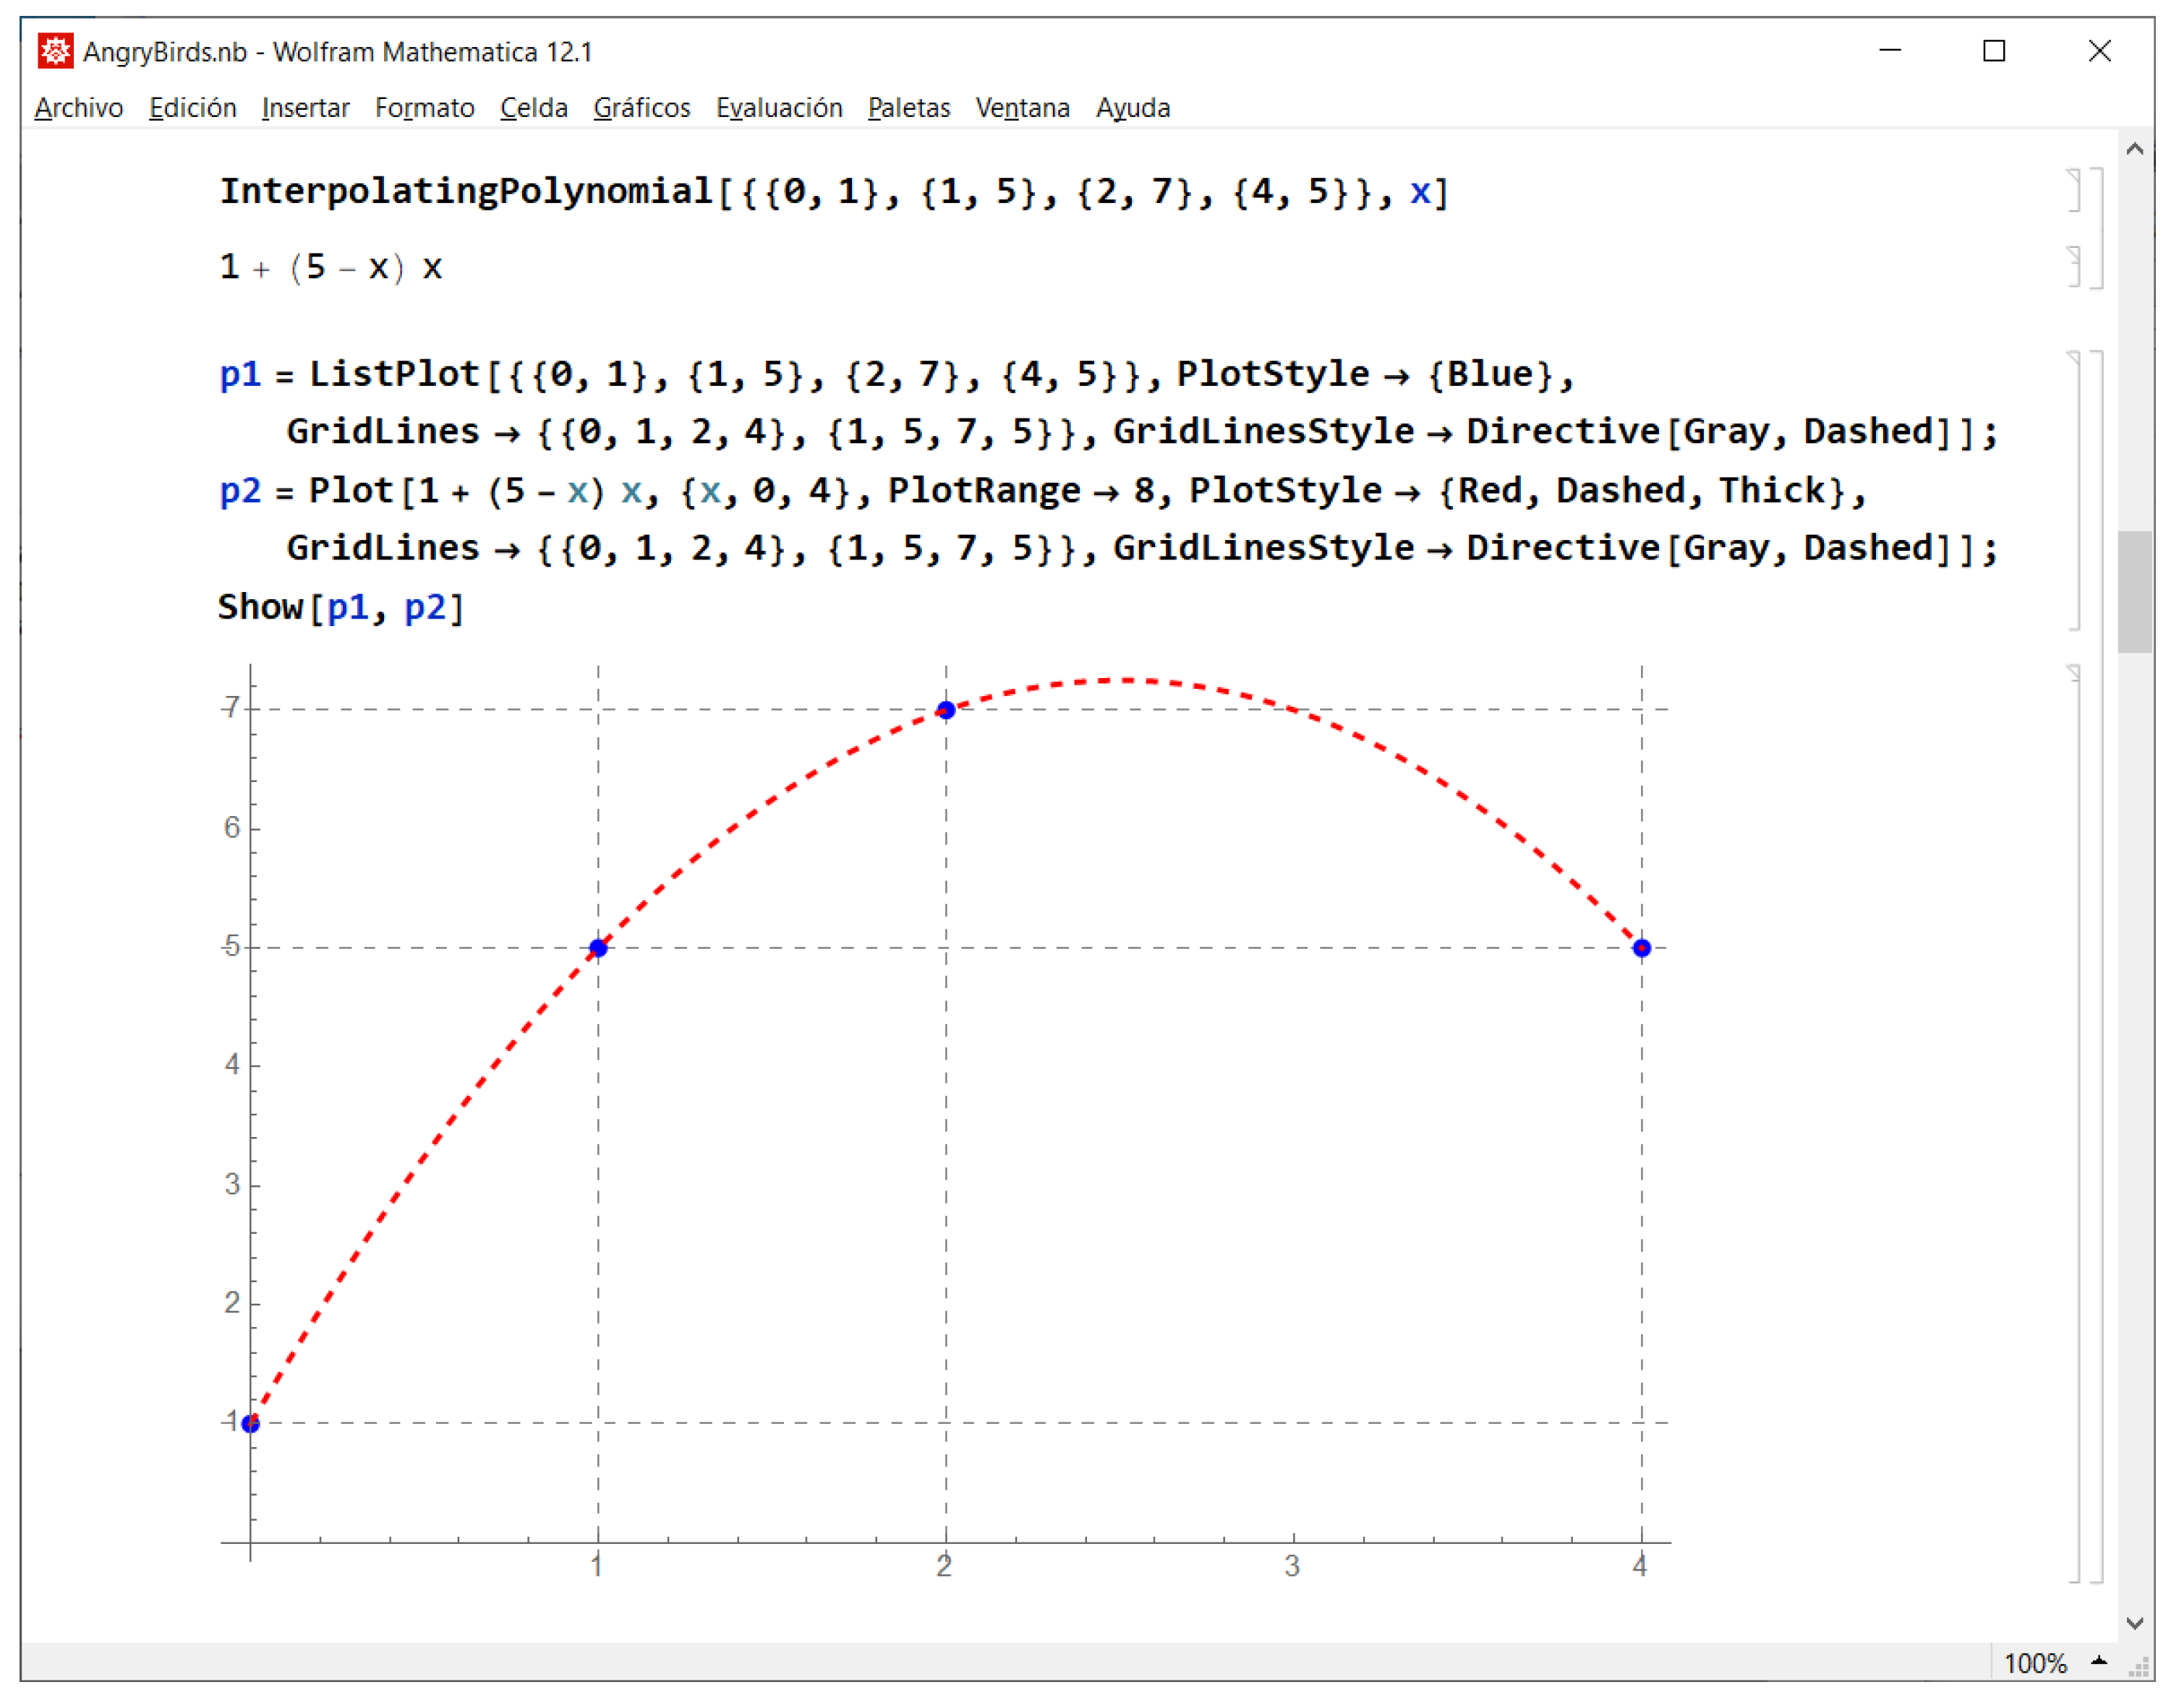
Task: Open the Insertar menu
Action: [x=305, y=108]
